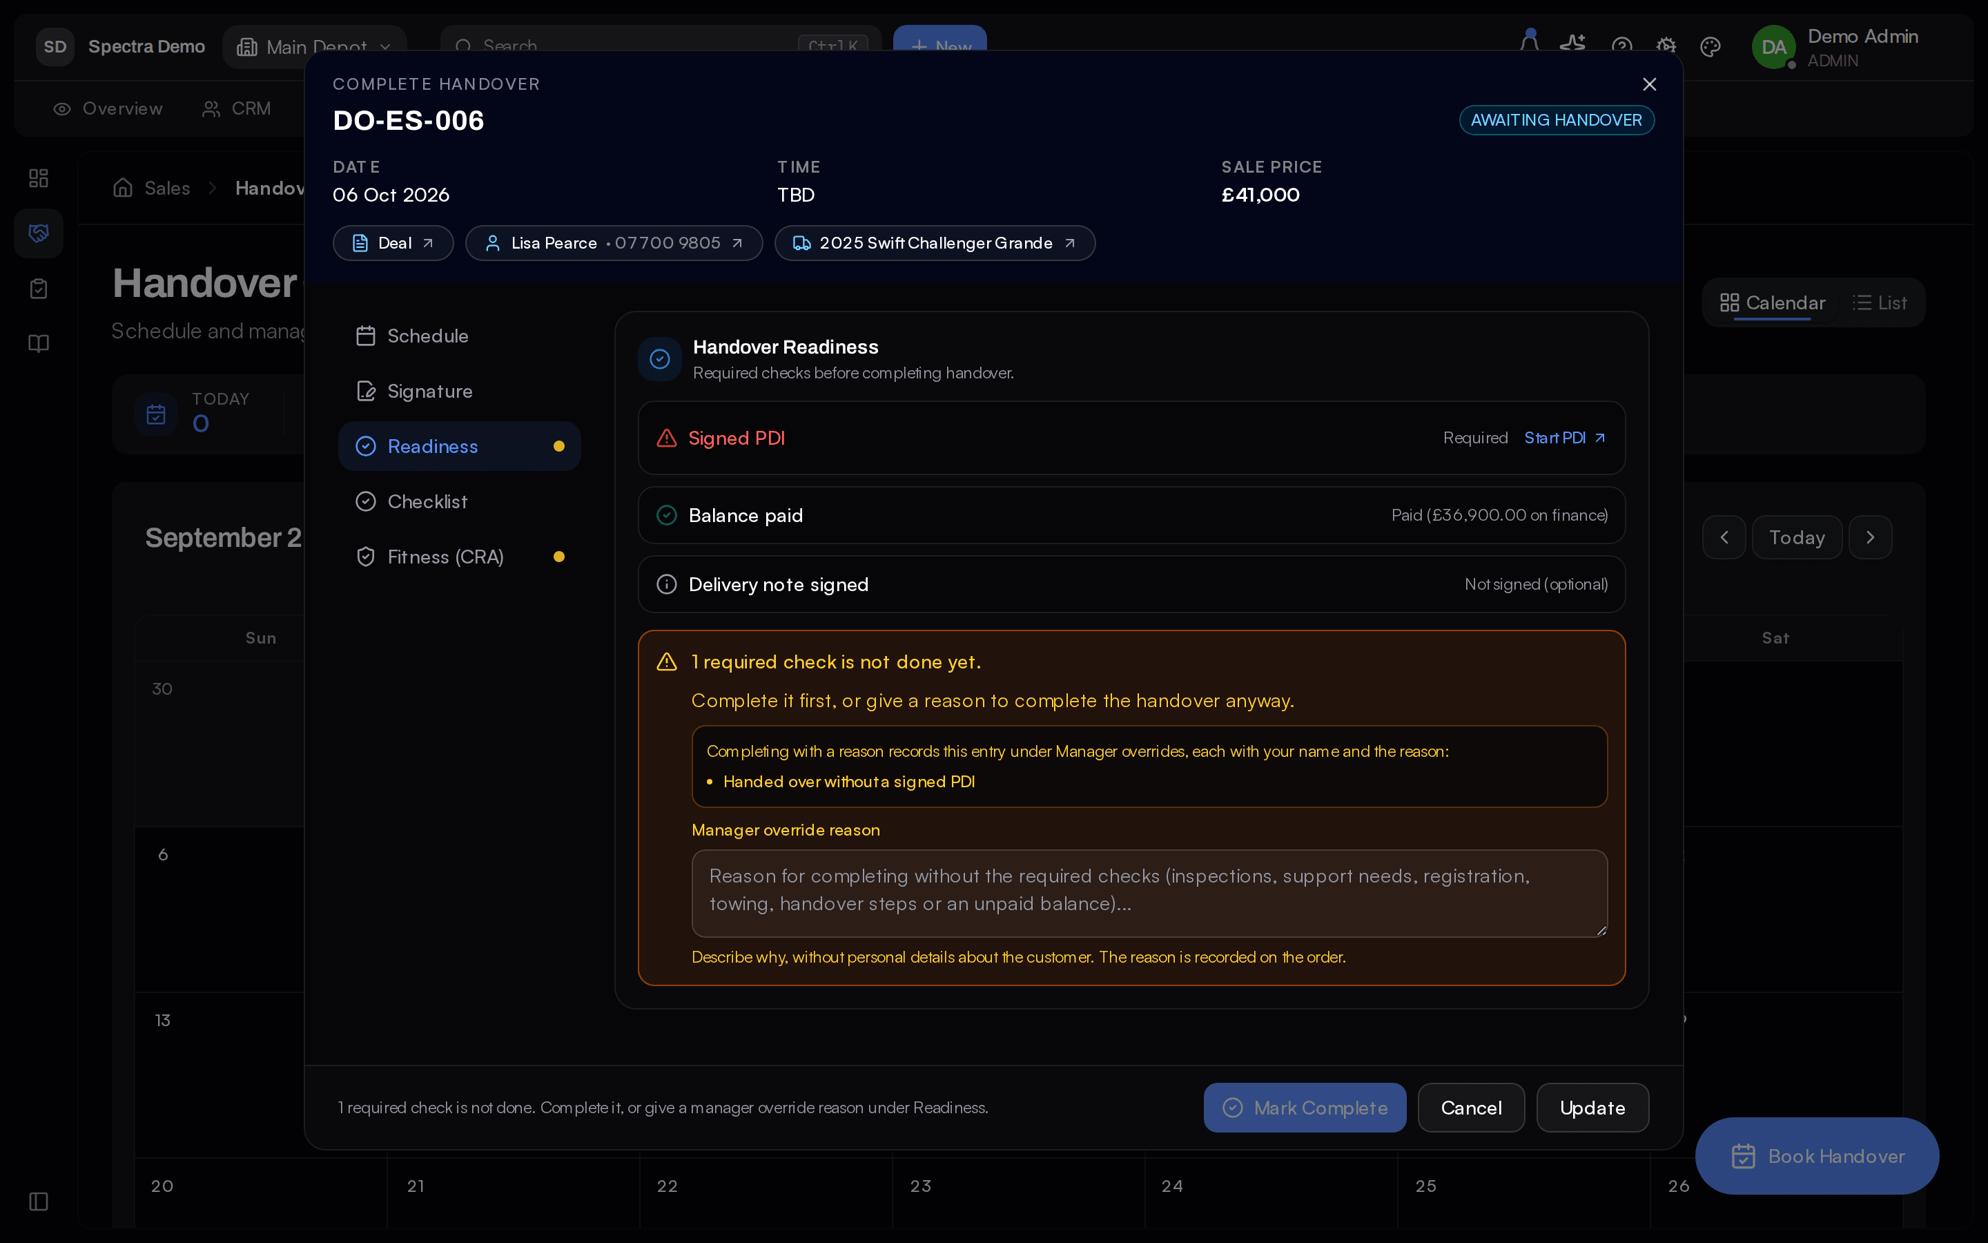Open the CRM nav item
This screenshot has width=1988, height=1243.
click(237, 108)
